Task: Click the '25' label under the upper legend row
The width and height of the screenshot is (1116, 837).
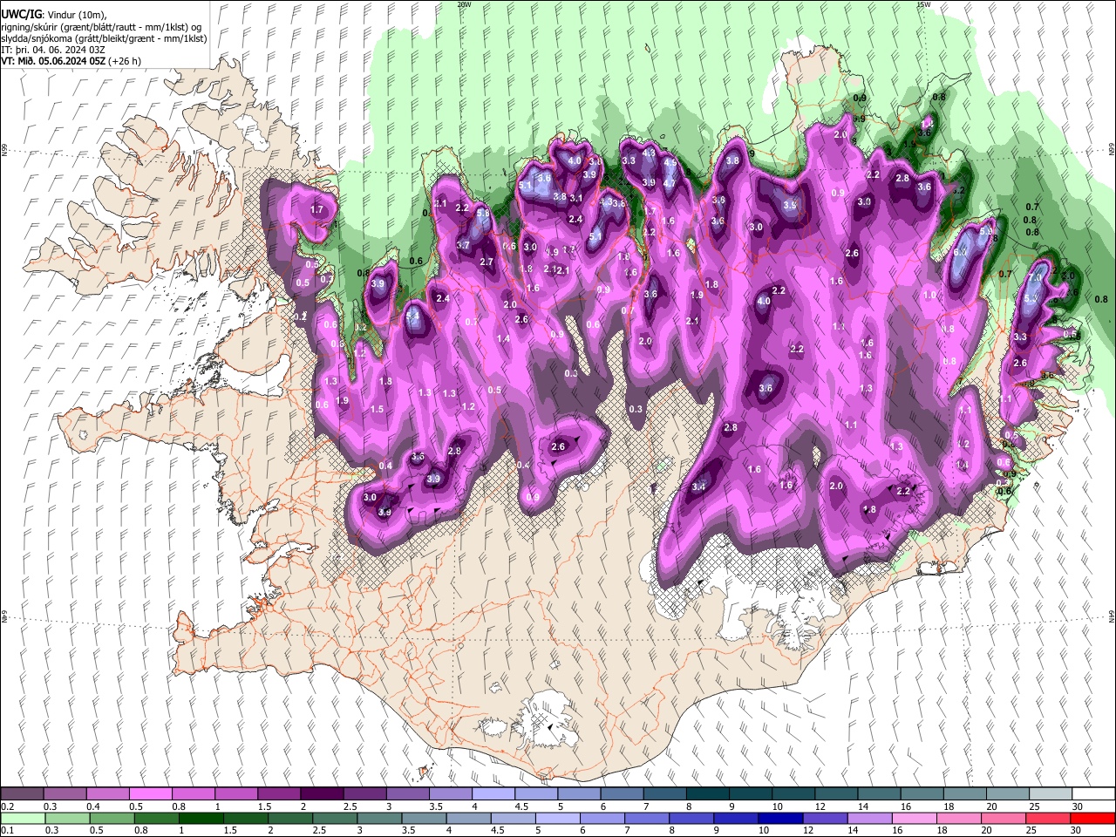Action: [x=1034, y=806]
